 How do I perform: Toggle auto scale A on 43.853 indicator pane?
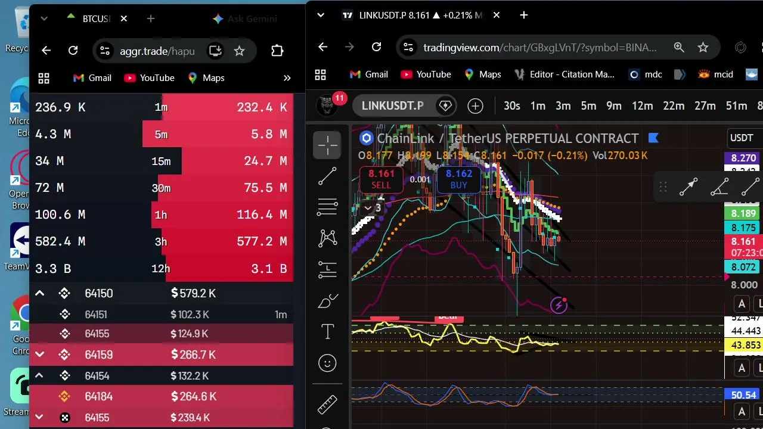[x=742, y=368]
